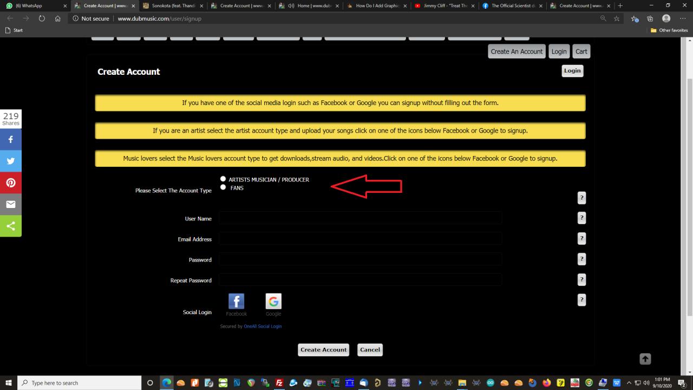Sign up with the Google social login icon
The image size is (693, 390).
pyautogui.click(x=273, y=301)
